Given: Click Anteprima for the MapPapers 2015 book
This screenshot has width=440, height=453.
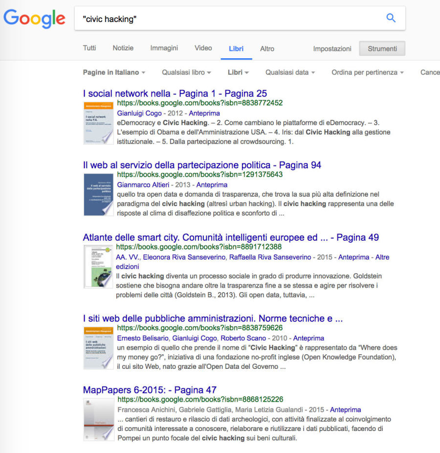Looking at the screenshot, I should [345, 410].
